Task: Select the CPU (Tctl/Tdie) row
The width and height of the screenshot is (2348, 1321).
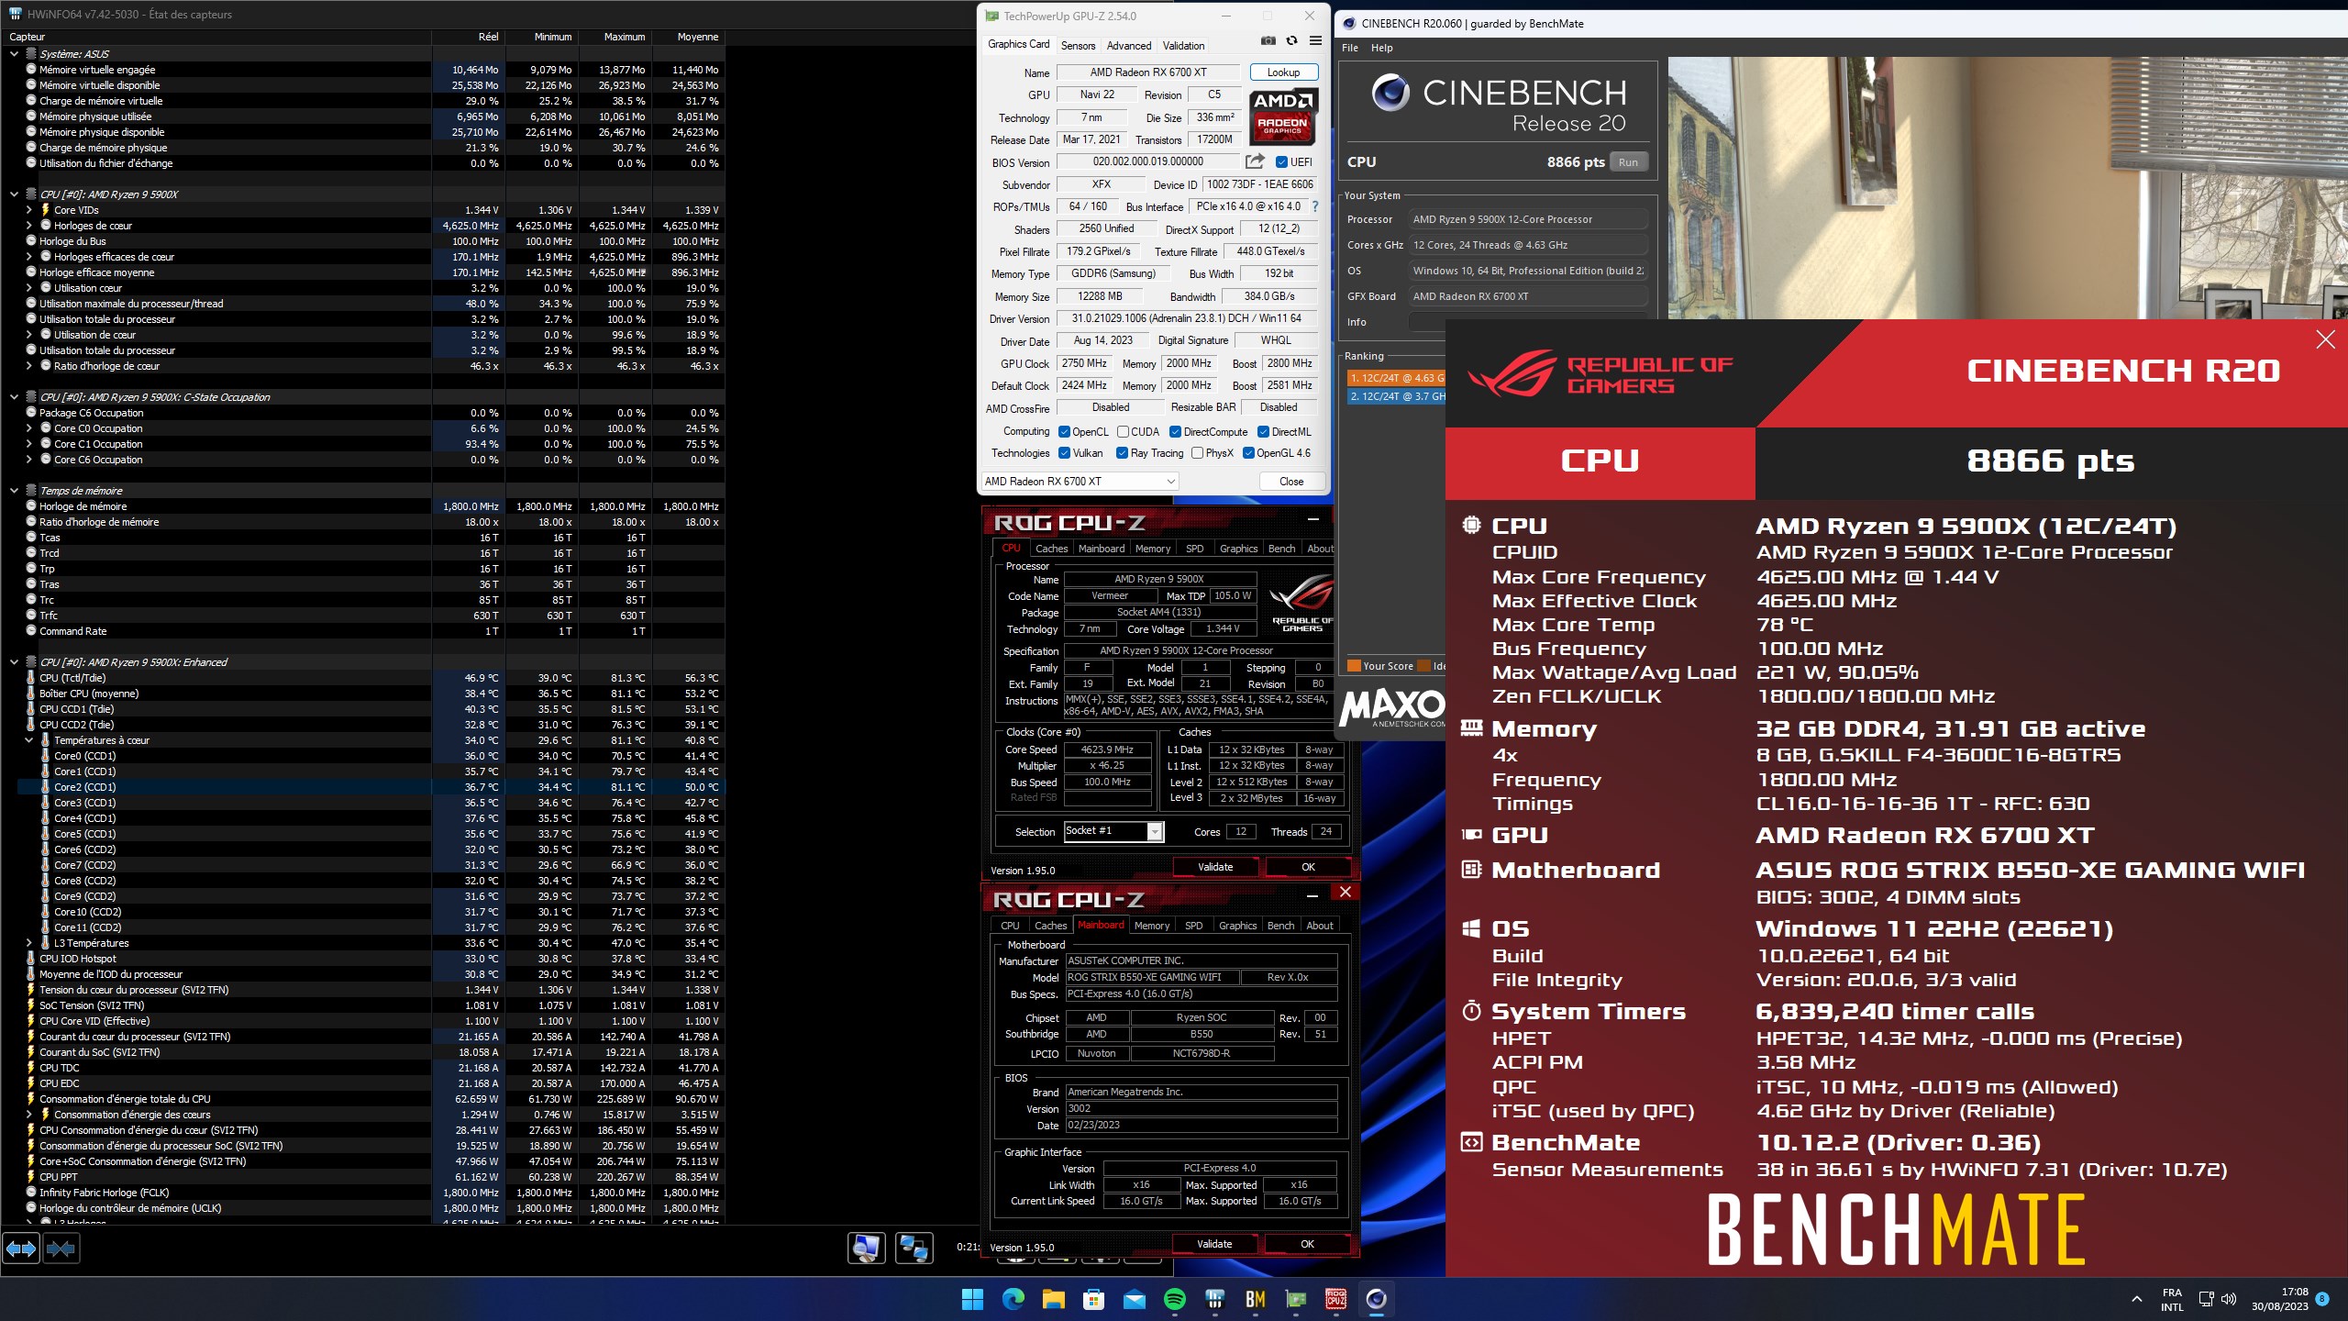Action: point(363,678)
